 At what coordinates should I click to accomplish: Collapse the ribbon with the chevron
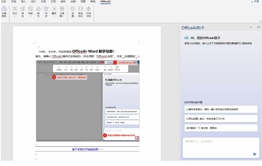coord(260,21)
